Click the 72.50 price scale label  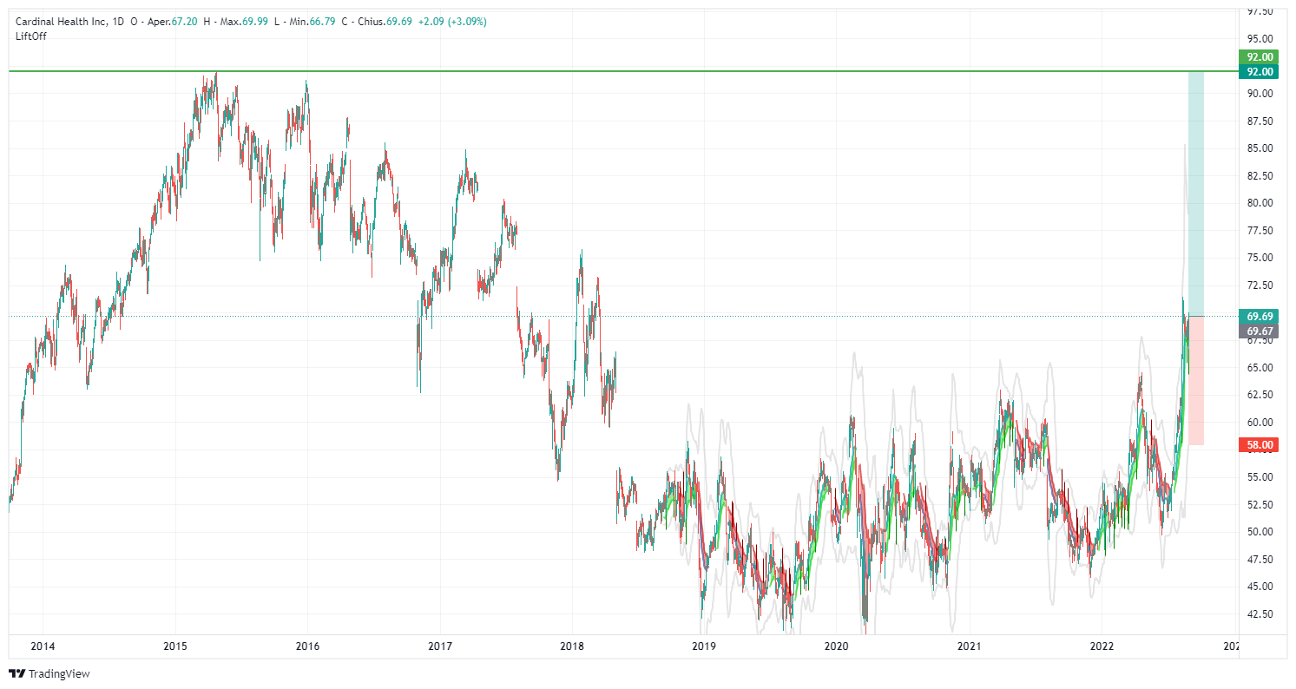[x=1260, y=285]
